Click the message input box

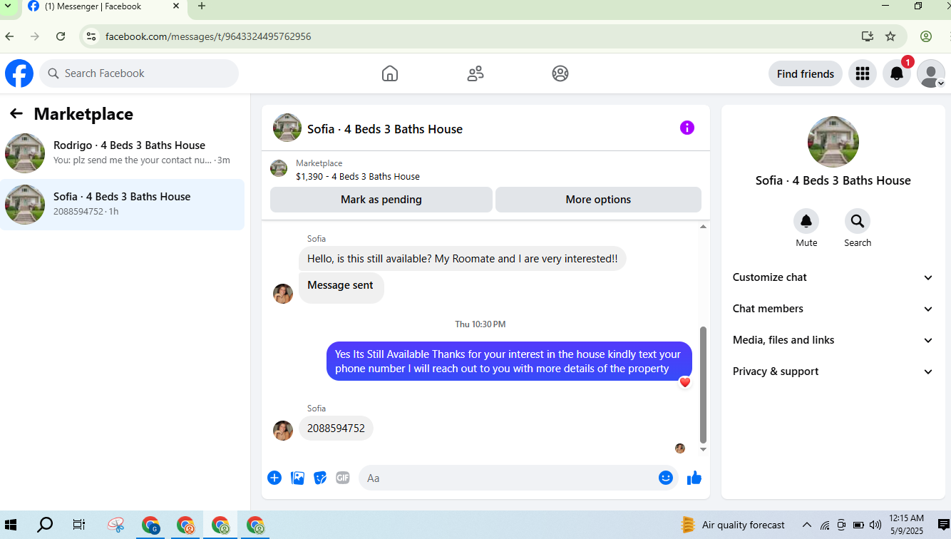[x=519, y=478]
